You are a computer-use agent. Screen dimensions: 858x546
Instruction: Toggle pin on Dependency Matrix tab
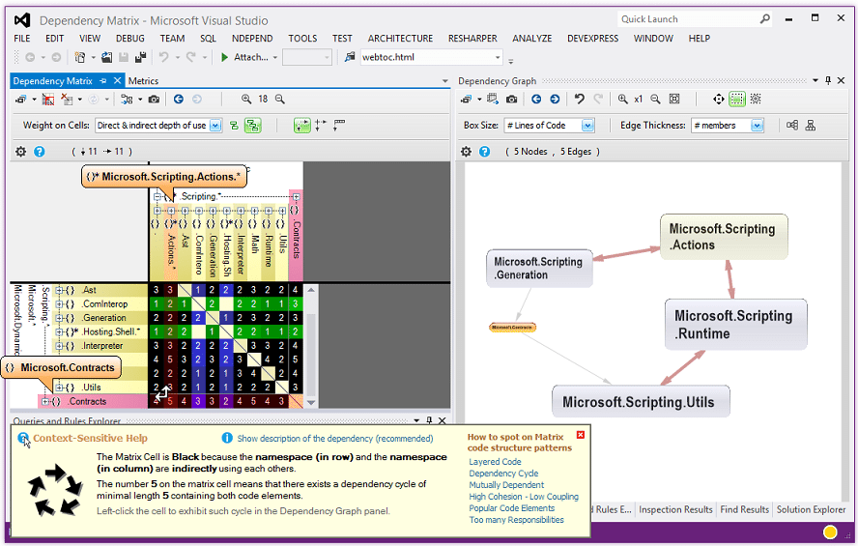point(102,81)
